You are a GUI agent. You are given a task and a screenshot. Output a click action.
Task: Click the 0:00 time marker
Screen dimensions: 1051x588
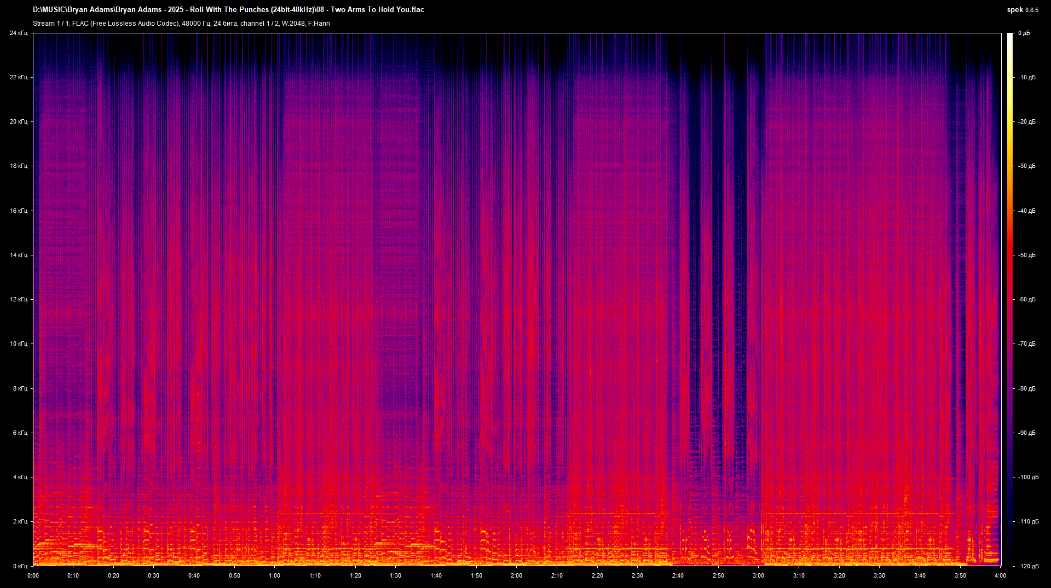(33, 575)
